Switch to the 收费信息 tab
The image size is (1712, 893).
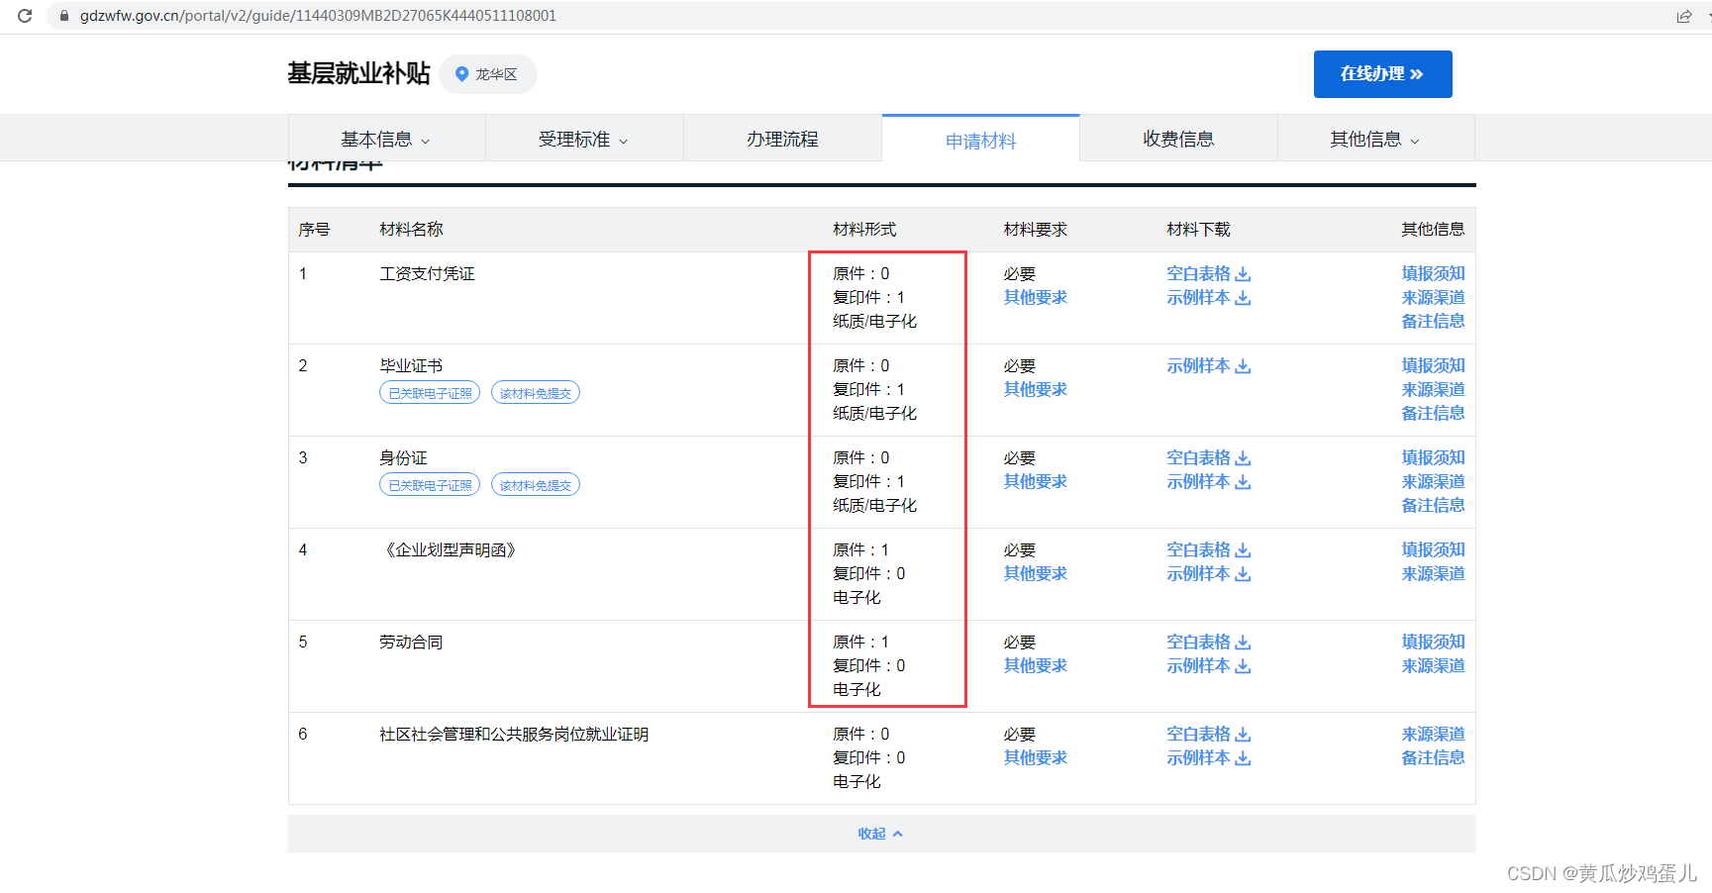[x=1178, y=140]
